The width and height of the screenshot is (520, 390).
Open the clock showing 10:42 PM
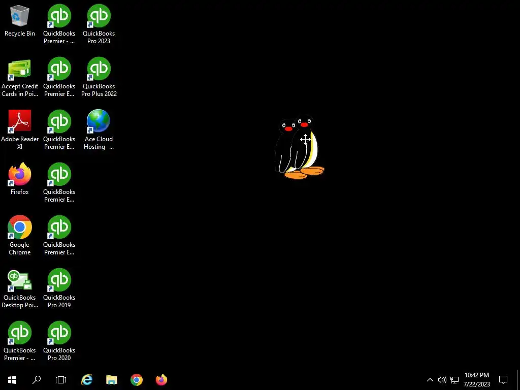pos(476,380)
